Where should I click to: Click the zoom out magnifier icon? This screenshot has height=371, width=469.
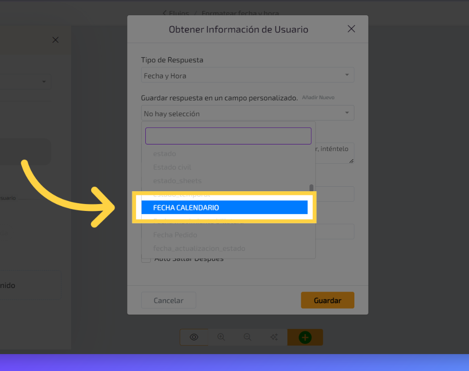(x=248, y=338)
